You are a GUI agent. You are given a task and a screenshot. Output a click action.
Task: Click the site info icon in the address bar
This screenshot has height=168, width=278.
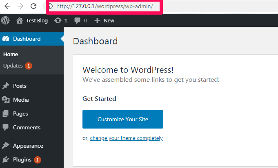[x=50, y=6]
